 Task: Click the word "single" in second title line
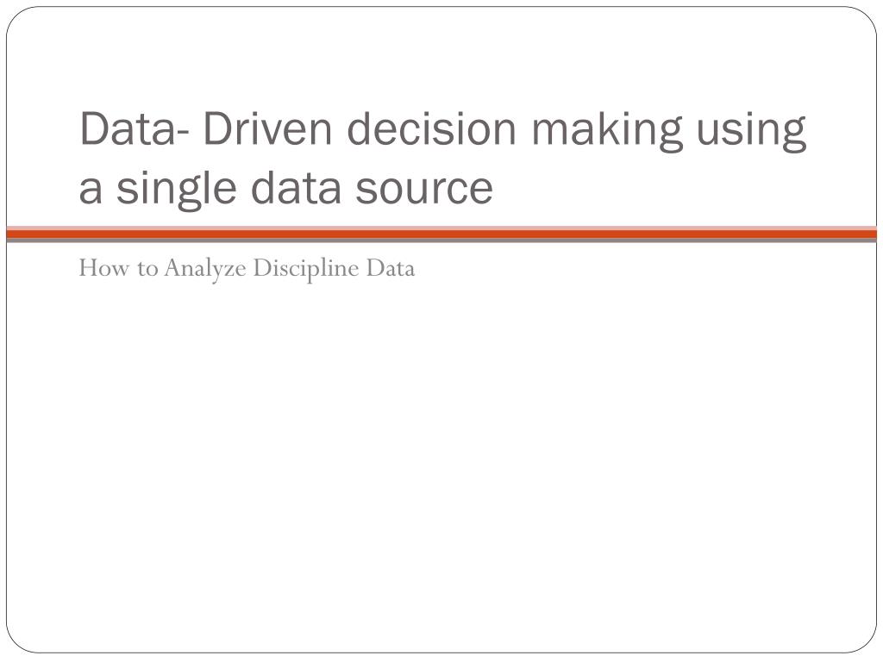click(x=176, y=190)
